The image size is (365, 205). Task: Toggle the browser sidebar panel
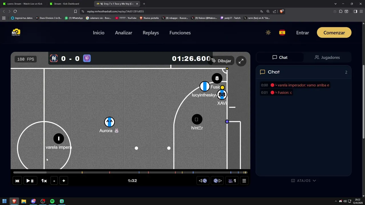pos(355,11)
